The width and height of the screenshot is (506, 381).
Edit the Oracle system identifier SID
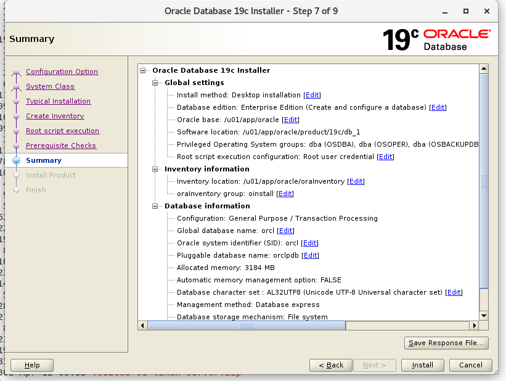[x=310, y=243]
